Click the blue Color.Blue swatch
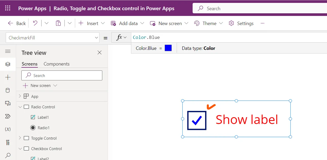The height and width of the screenshot is (160, 327). 168,48
